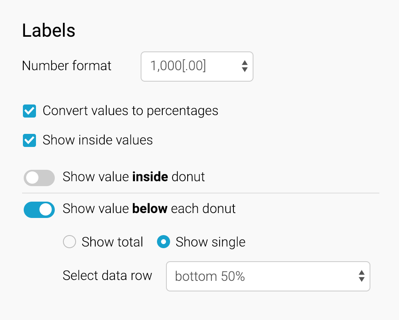Click the "Show single" label text
The height and width of the screenshot is (320, 399).
point(211,242)
